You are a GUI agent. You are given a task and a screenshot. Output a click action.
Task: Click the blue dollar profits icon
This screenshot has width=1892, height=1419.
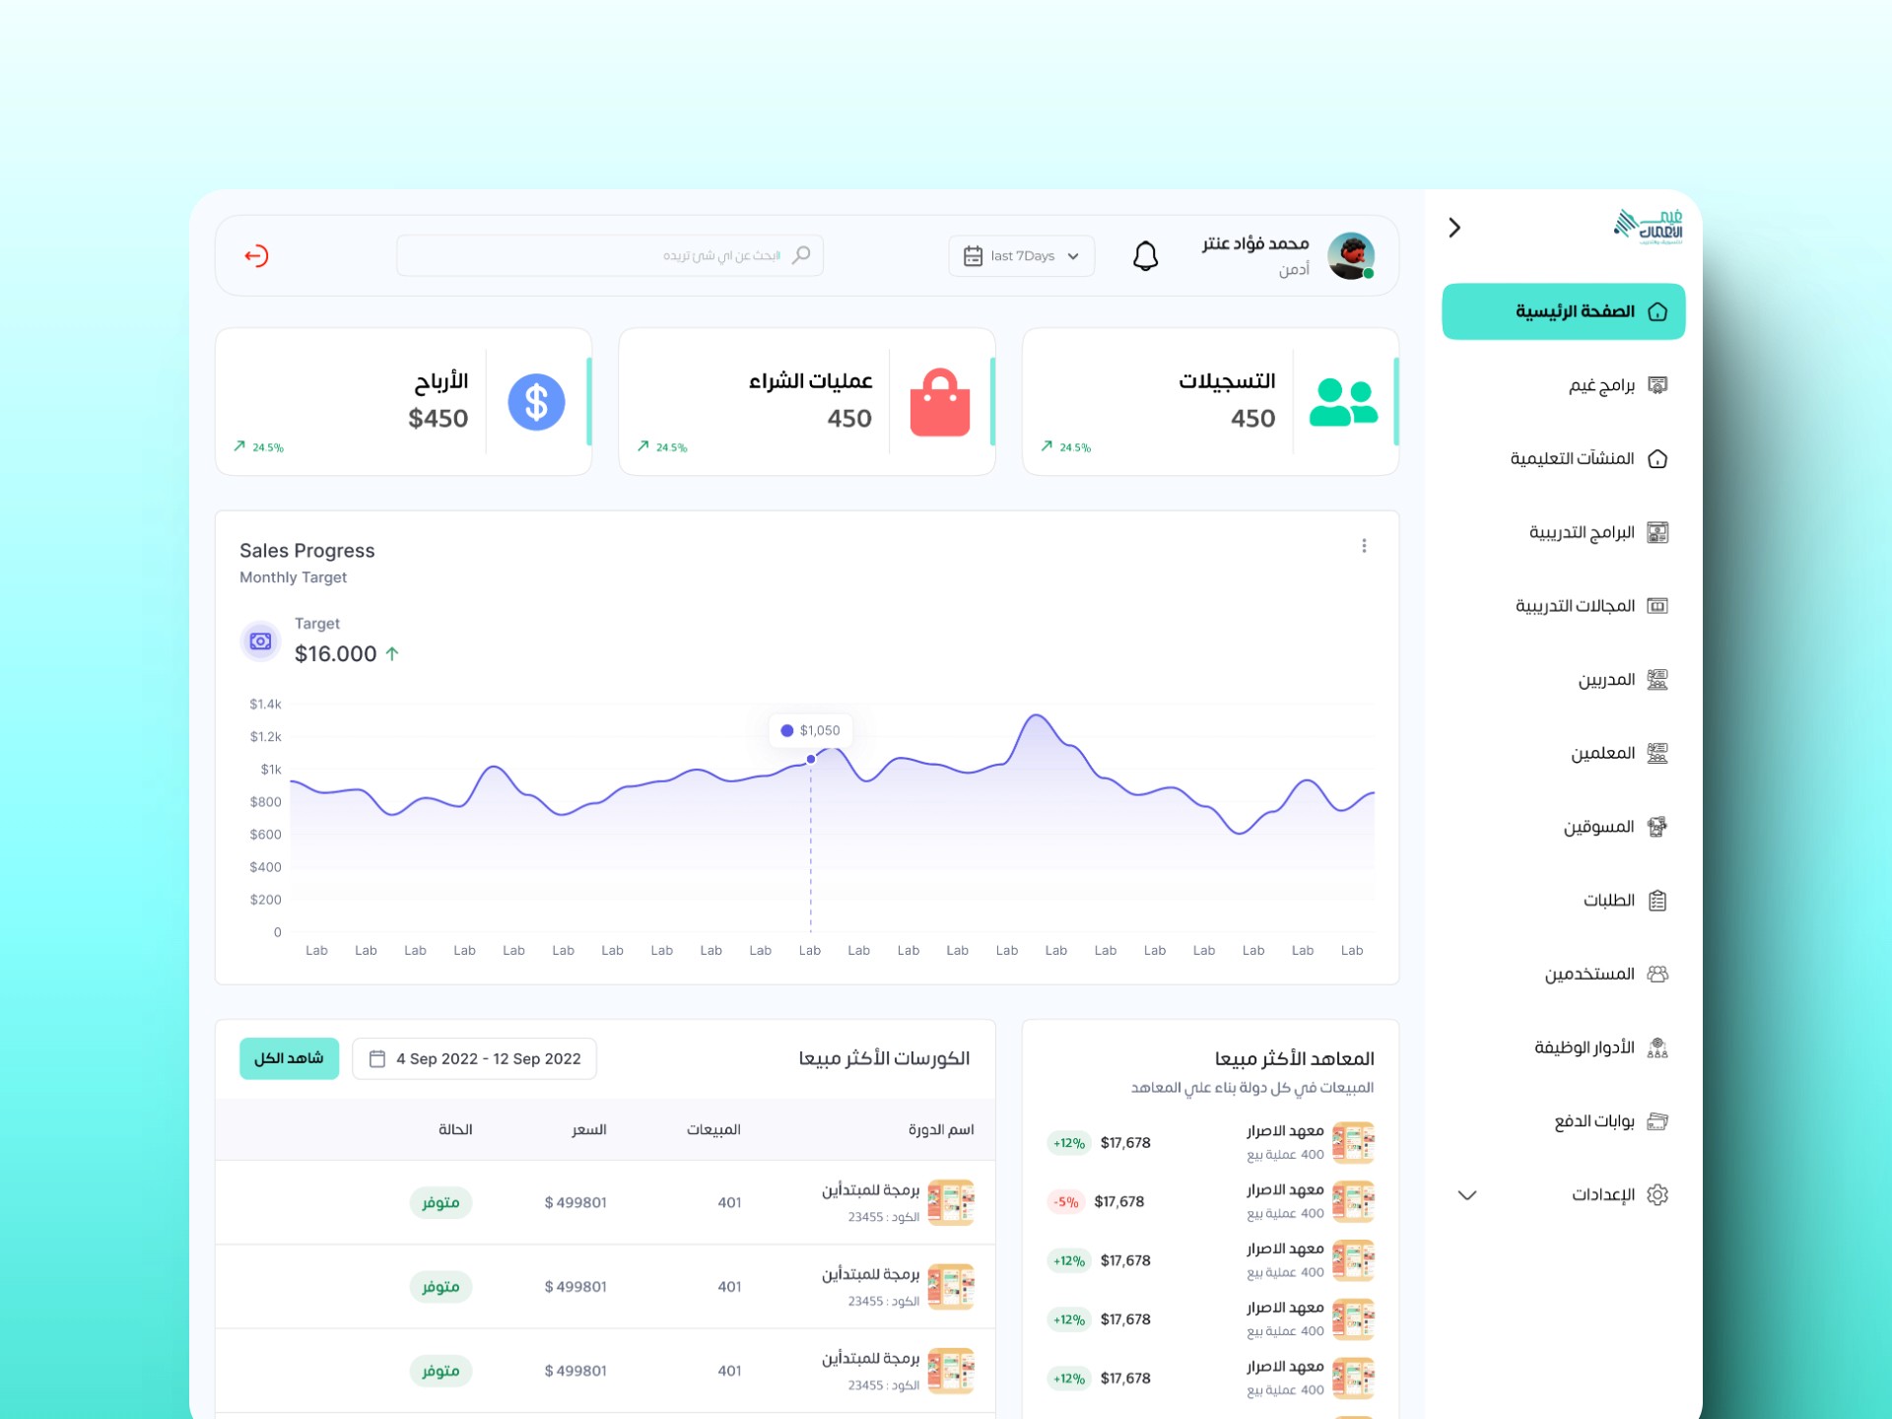536,402
